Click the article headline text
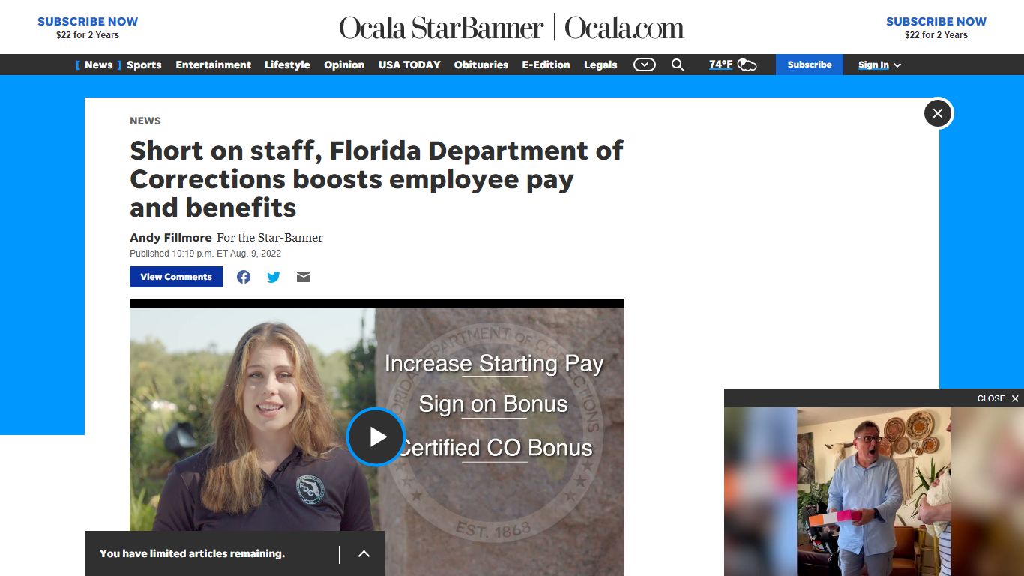This screenshot has height=576, width=1024. click(x=376, y=179)
